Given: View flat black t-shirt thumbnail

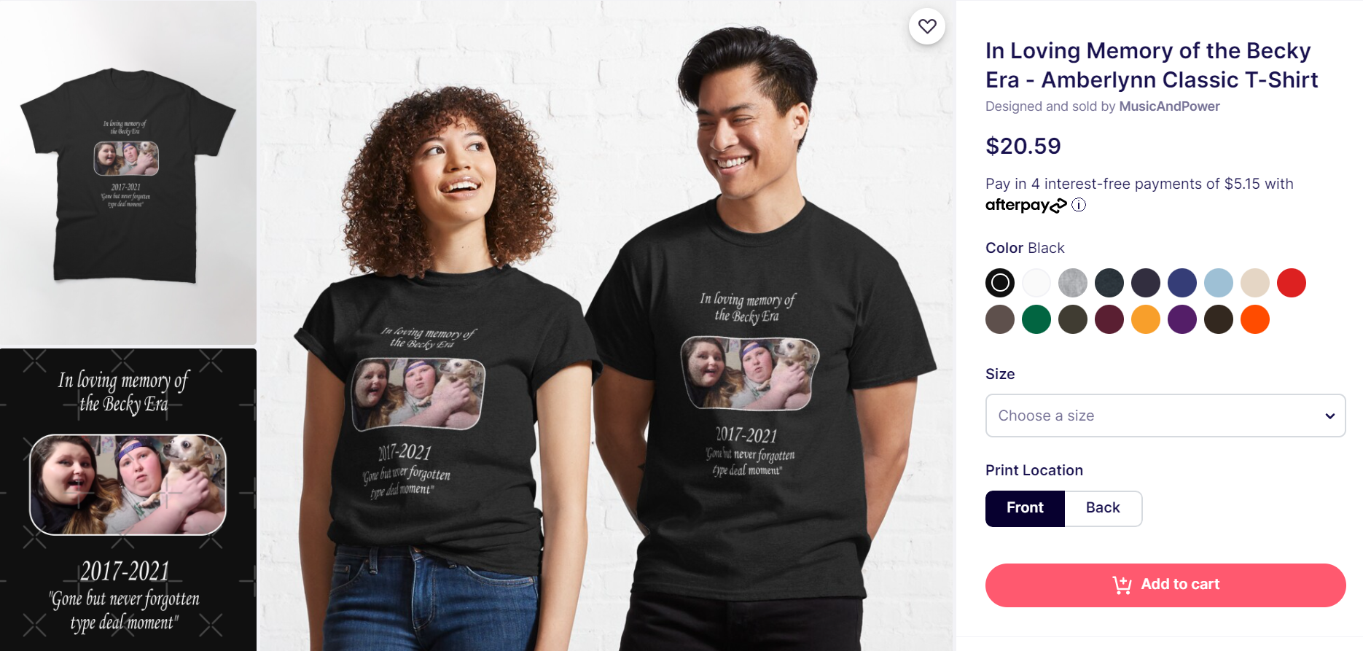Looking at the screenshot, I should pyautogui.click(x=128, y=172).
